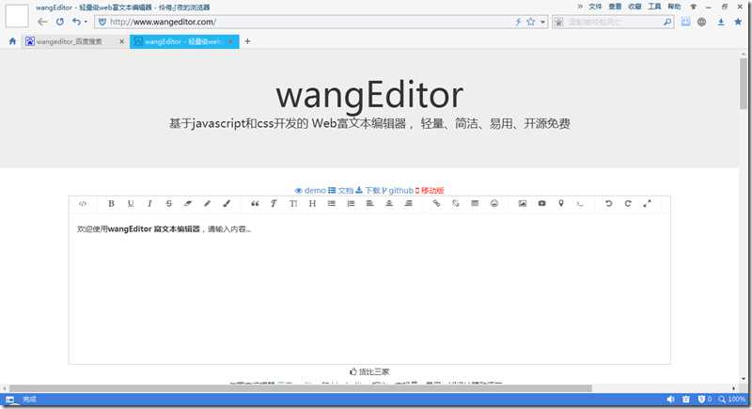Toggle source code view in editor toolbar
Viewport: 752px width, 409px height.
click(83, 204)
